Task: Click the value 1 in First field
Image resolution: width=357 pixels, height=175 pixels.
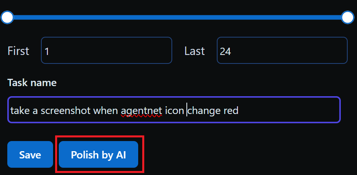Action: pyautogui.click(x=47, y=51)
